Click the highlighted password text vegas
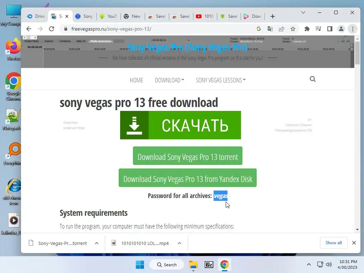 [220, 196]
